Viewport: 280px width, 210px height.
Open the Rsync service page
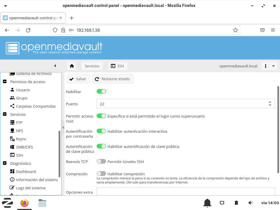[21, 139]
